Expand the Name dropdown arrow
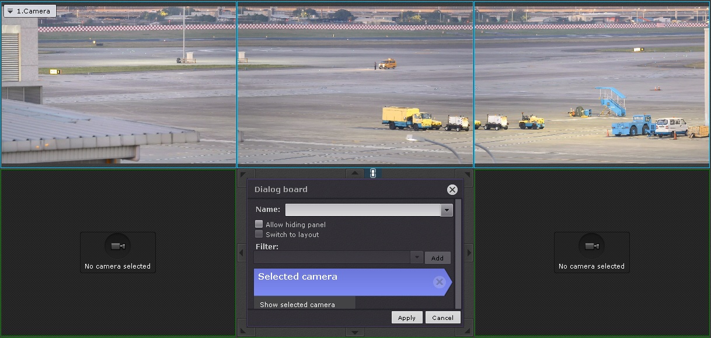Viewport: 711px width, 338px height. (x=447, y=210)
